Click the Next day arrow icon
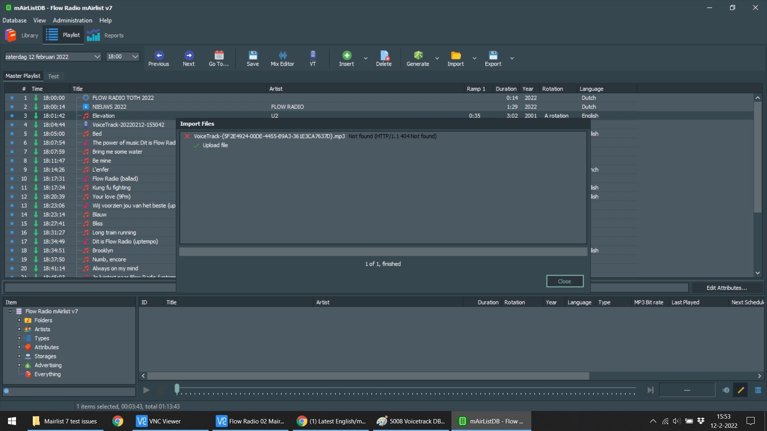 [x=189, y=55]
